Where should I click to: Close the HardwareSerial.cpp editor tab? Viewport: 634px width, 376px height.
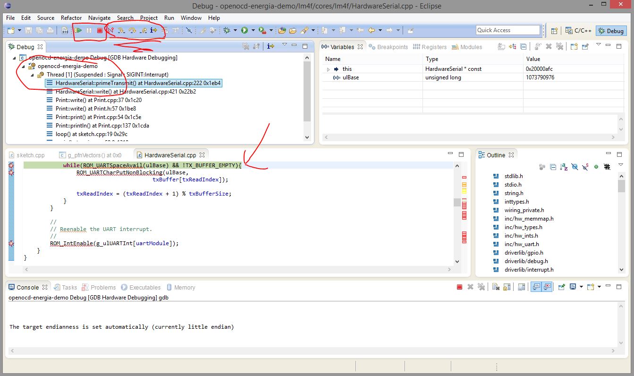[202, 154]
